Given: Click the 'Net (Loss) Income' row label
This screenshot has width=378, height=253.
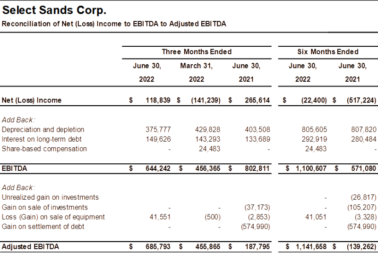Looking at the screenshot, I should (x=32, y=100).
